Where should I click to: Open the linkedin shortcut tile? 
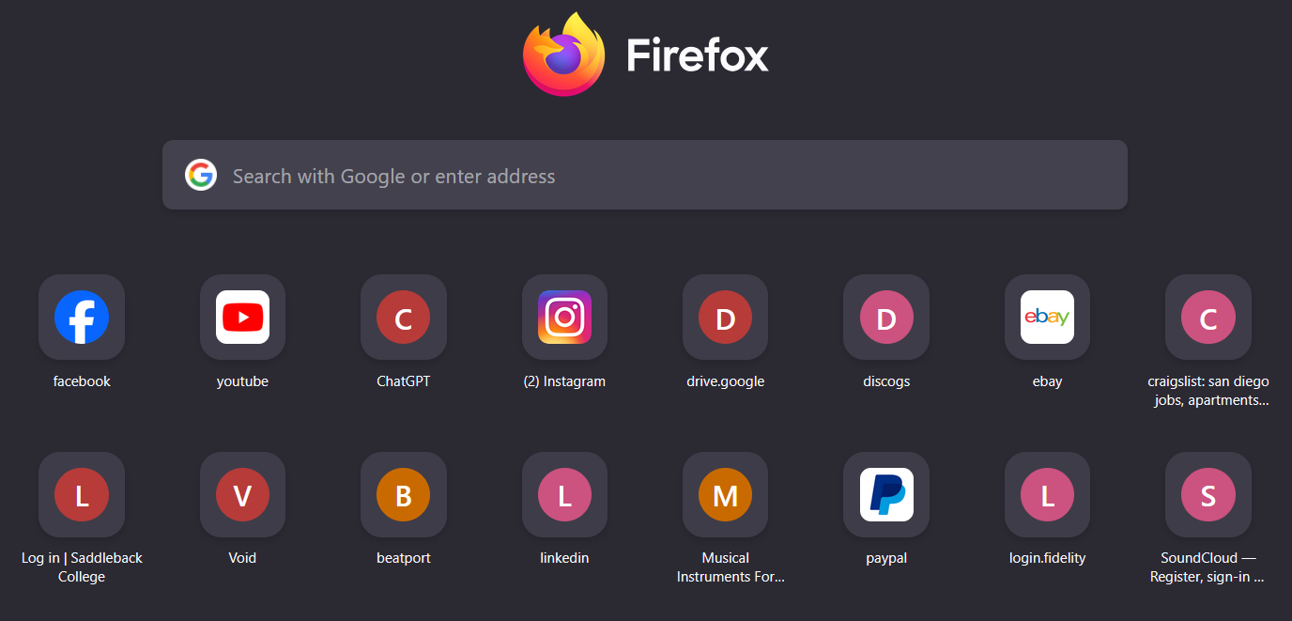pyautogui.click(x=564, y=495)
